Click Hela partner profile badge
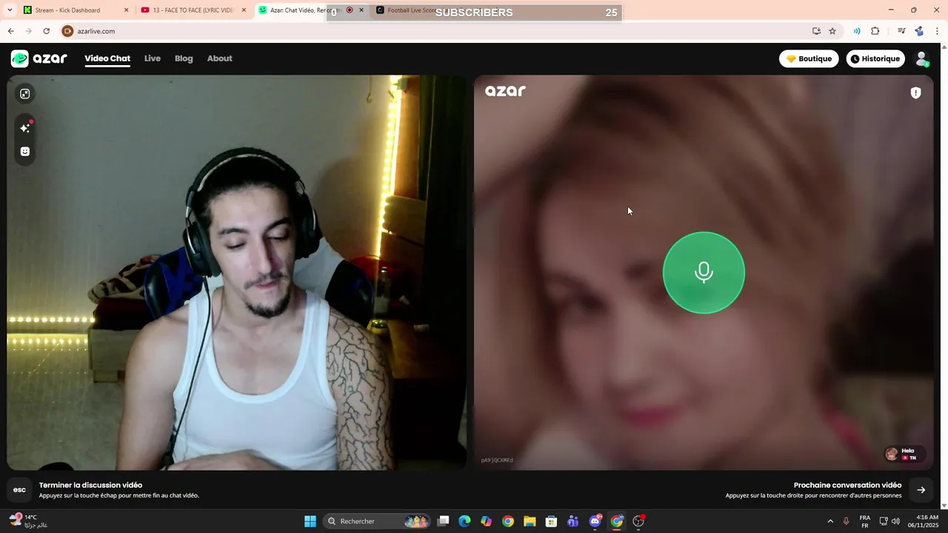 (x=904, y=454)
